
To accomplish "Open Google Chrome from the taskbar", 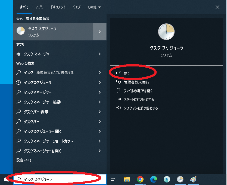I will tap(140, 179).
